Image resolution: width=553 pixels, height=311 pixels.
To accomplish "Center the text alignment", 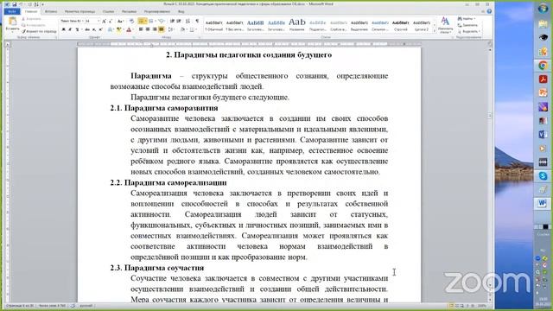I will [148, 29].
